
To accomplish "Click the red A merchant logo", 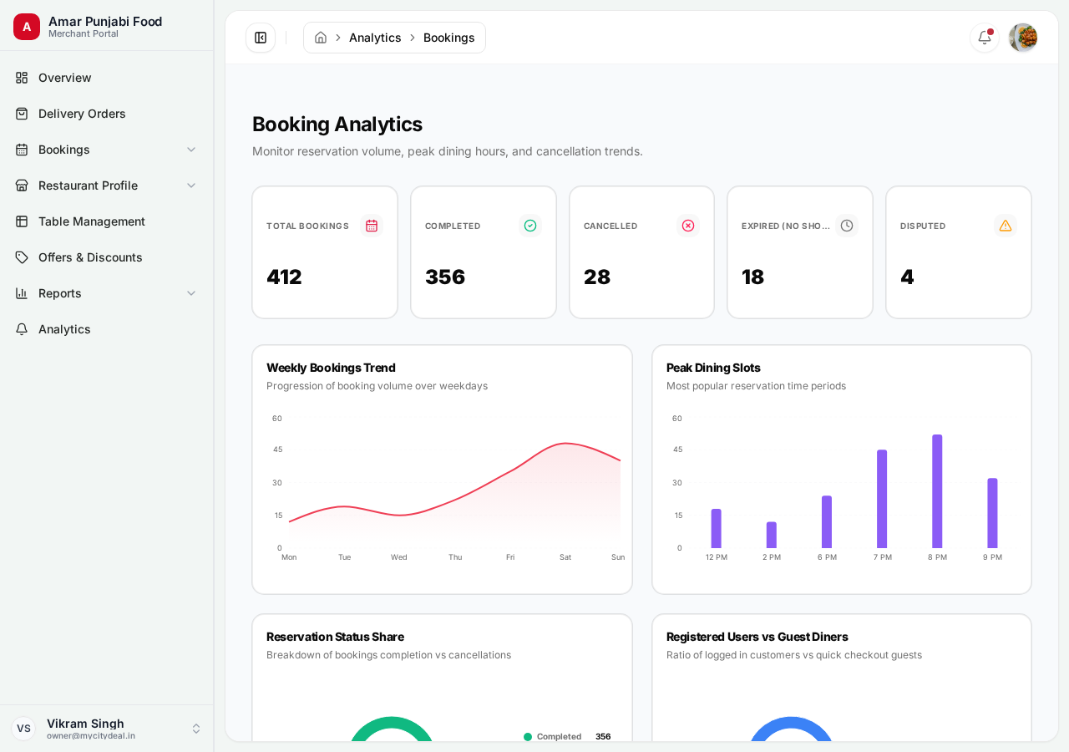I will (x=27, y=27).
